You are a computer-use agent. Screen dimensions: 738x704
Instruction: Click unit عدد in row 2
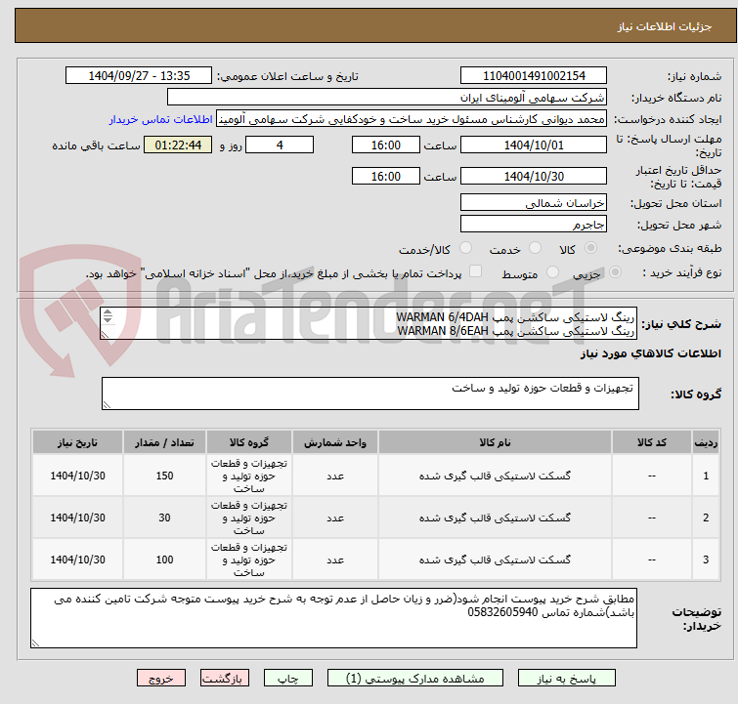coord(335,518)
